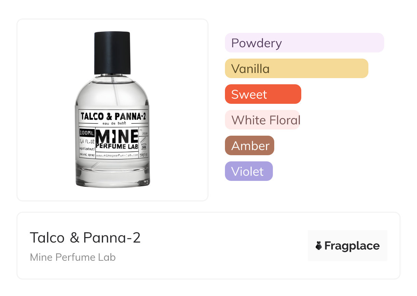Choose the White Floral accord bar
Image resolution: width=417 pixels, height=296 pixels.
tap(263, 120)
